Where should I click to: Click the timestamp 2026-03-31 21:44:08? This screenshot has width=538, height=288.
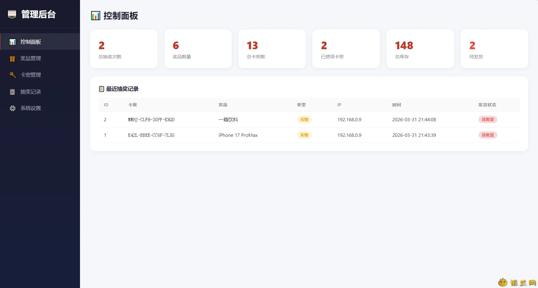(x=414, y=120)
